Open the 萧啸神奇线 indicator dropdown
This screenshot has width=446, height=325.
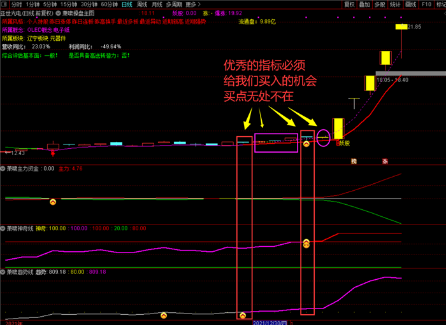[x=3, y=228]
